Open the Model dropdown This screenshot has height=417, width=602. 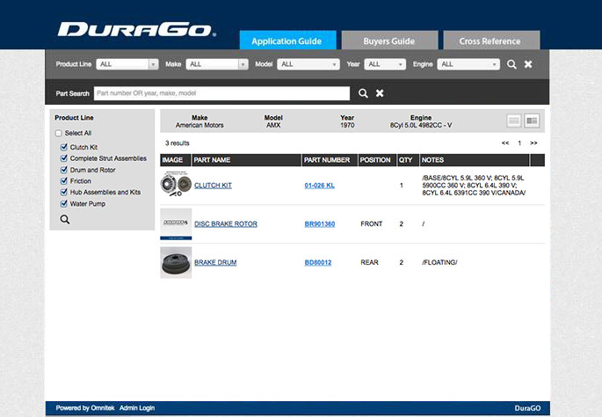pyautogui.click(x=308, y=64)
